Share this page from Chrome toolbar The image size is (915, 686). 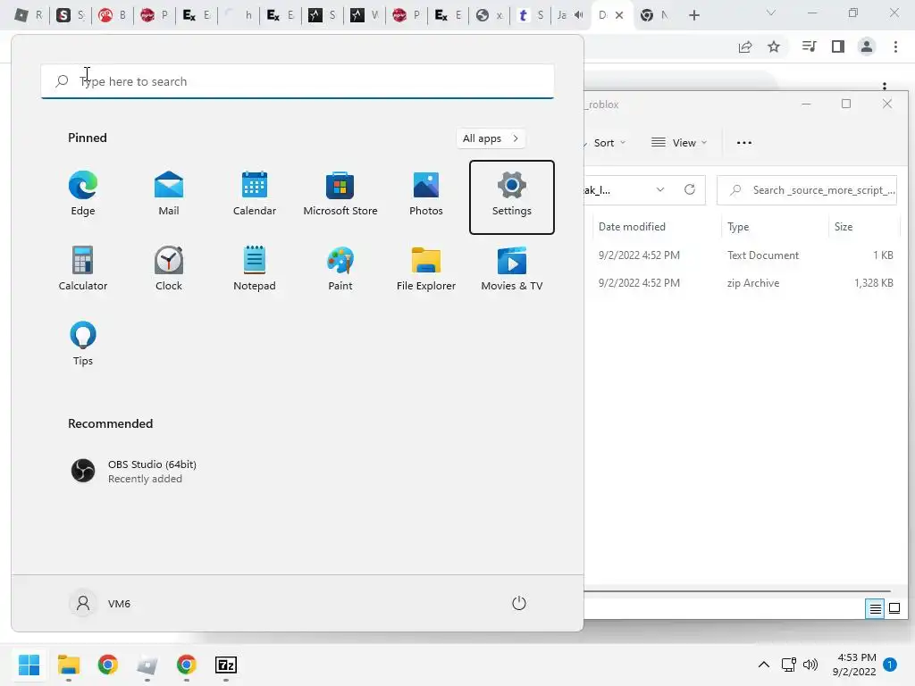click(745, 46)
